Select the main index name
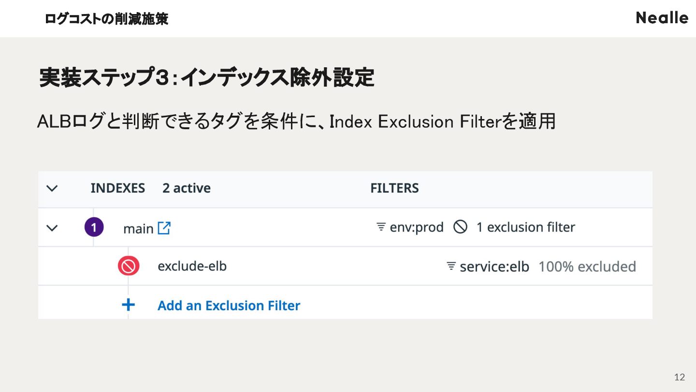The height and width of the screenshot is (392, 696). click(x=138, y=228)
